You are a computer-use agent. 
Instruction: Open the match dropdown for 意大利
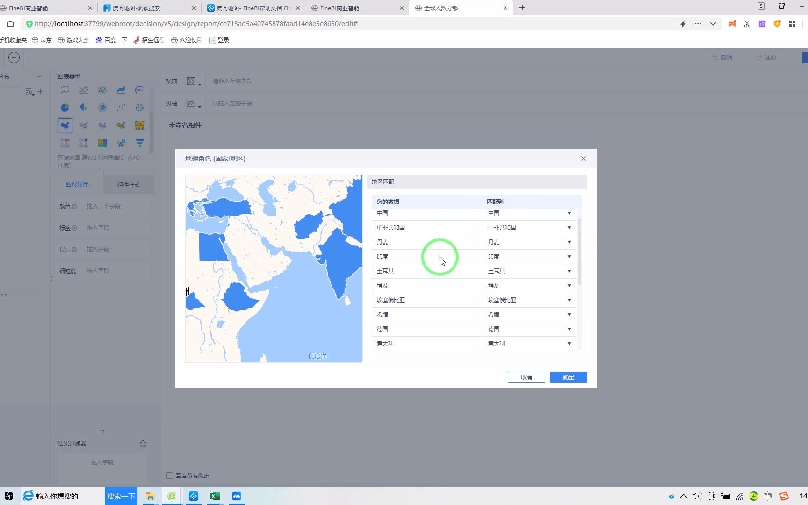point(569,344)
